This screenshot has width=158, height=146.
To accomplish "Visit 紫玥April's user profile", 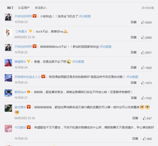I will [20, 92].
